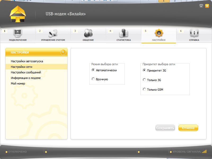Image resolution: width=212 pixels, height=159 pixels.
Task: Click the Beeline house logo
Action: [x=18, y=14]
